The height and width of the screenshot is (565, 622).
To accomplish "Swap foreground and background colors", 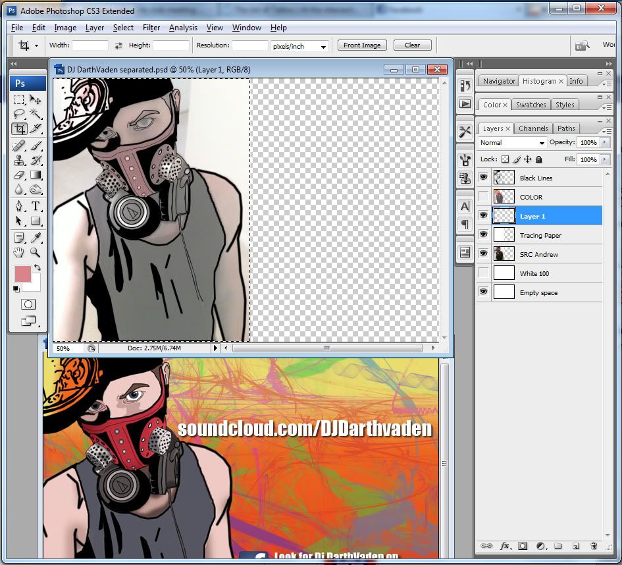I will (38, 267).
